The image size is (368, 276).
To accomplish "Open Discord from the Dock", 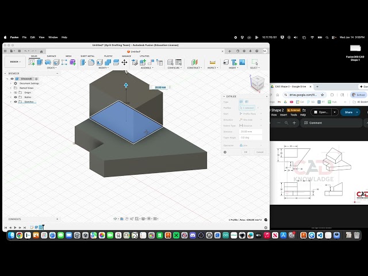I will pos(193,235).
